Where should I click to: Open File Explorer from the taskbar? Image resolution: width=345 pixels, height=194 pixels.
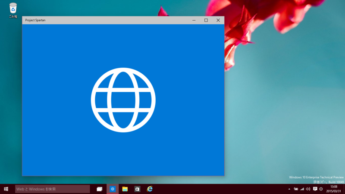point(125,189)
